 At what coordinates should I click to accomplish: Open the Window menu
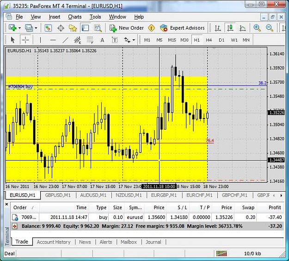(117, 17)
